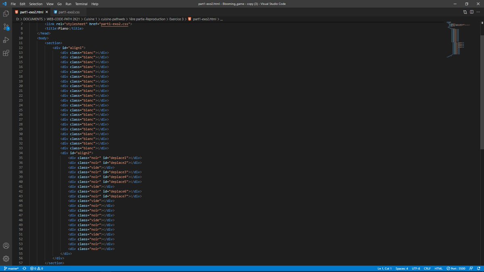
Task: Click the VS Code logo in the title bar
Action: (x=4, y=4)
